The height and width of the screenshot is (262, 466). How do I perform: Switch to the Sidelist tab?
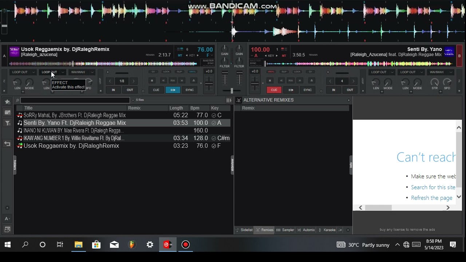click(244, 230)
